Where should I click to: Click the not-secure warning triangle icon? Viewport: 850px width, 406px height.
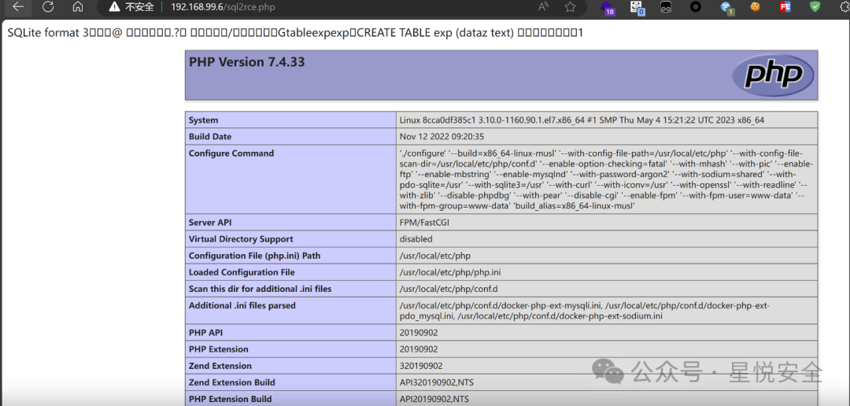[114, 7]
